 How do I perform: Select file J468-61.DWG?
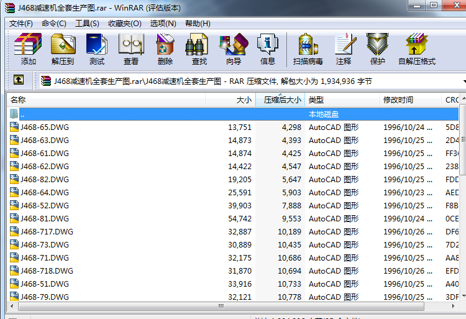[45, 153]
